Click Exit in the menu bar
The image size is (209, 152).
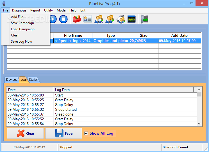click(x=83, y=10)
